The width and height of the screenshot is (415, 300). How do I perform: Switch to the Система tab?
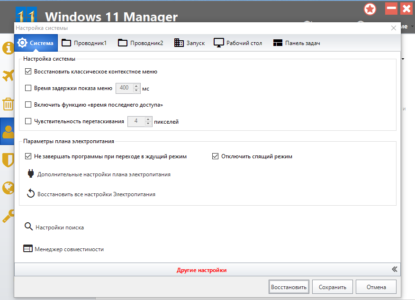pos(36,43)
